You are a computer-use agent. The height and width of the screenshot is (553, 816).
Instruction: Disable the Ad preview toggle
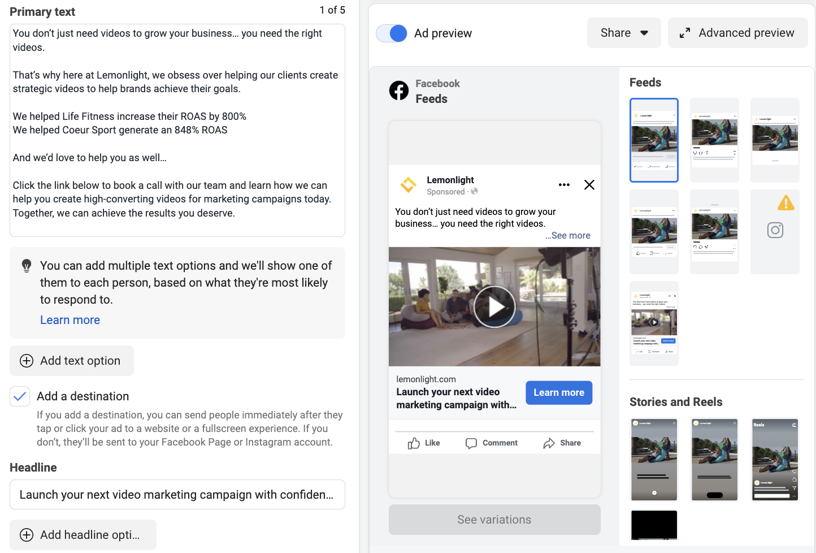pos(392,33)
